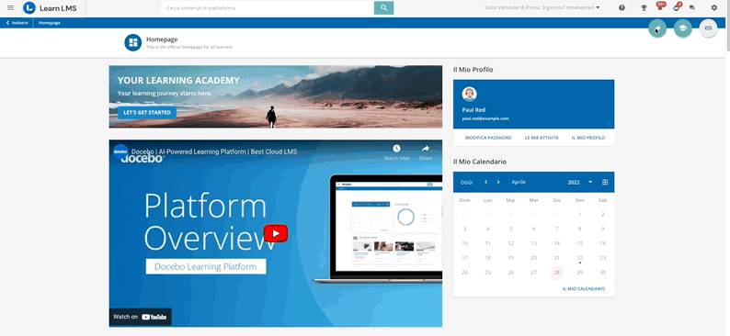Click the search magnifier button
The width and height of the screenshot is (730, 336).
pos(383,8)
